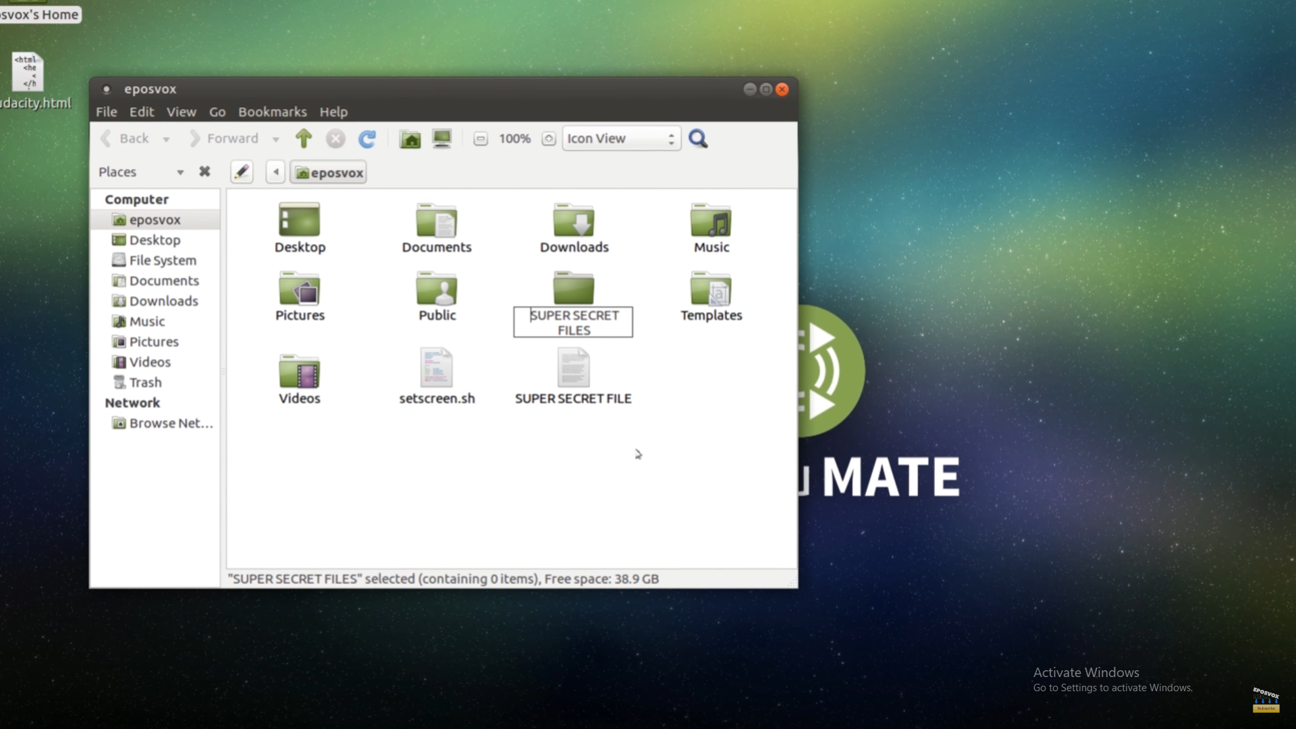1296x729 pixels.
Task: Expand the Forward history dropdown arrow
Action: pos(276,140)
